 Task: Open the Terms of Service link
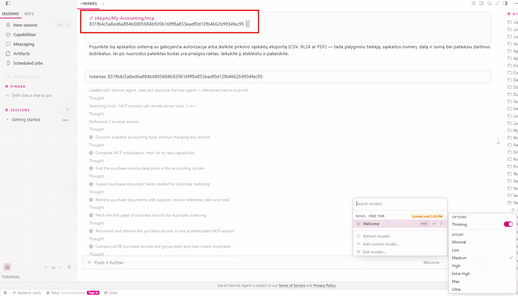[292, 285]
